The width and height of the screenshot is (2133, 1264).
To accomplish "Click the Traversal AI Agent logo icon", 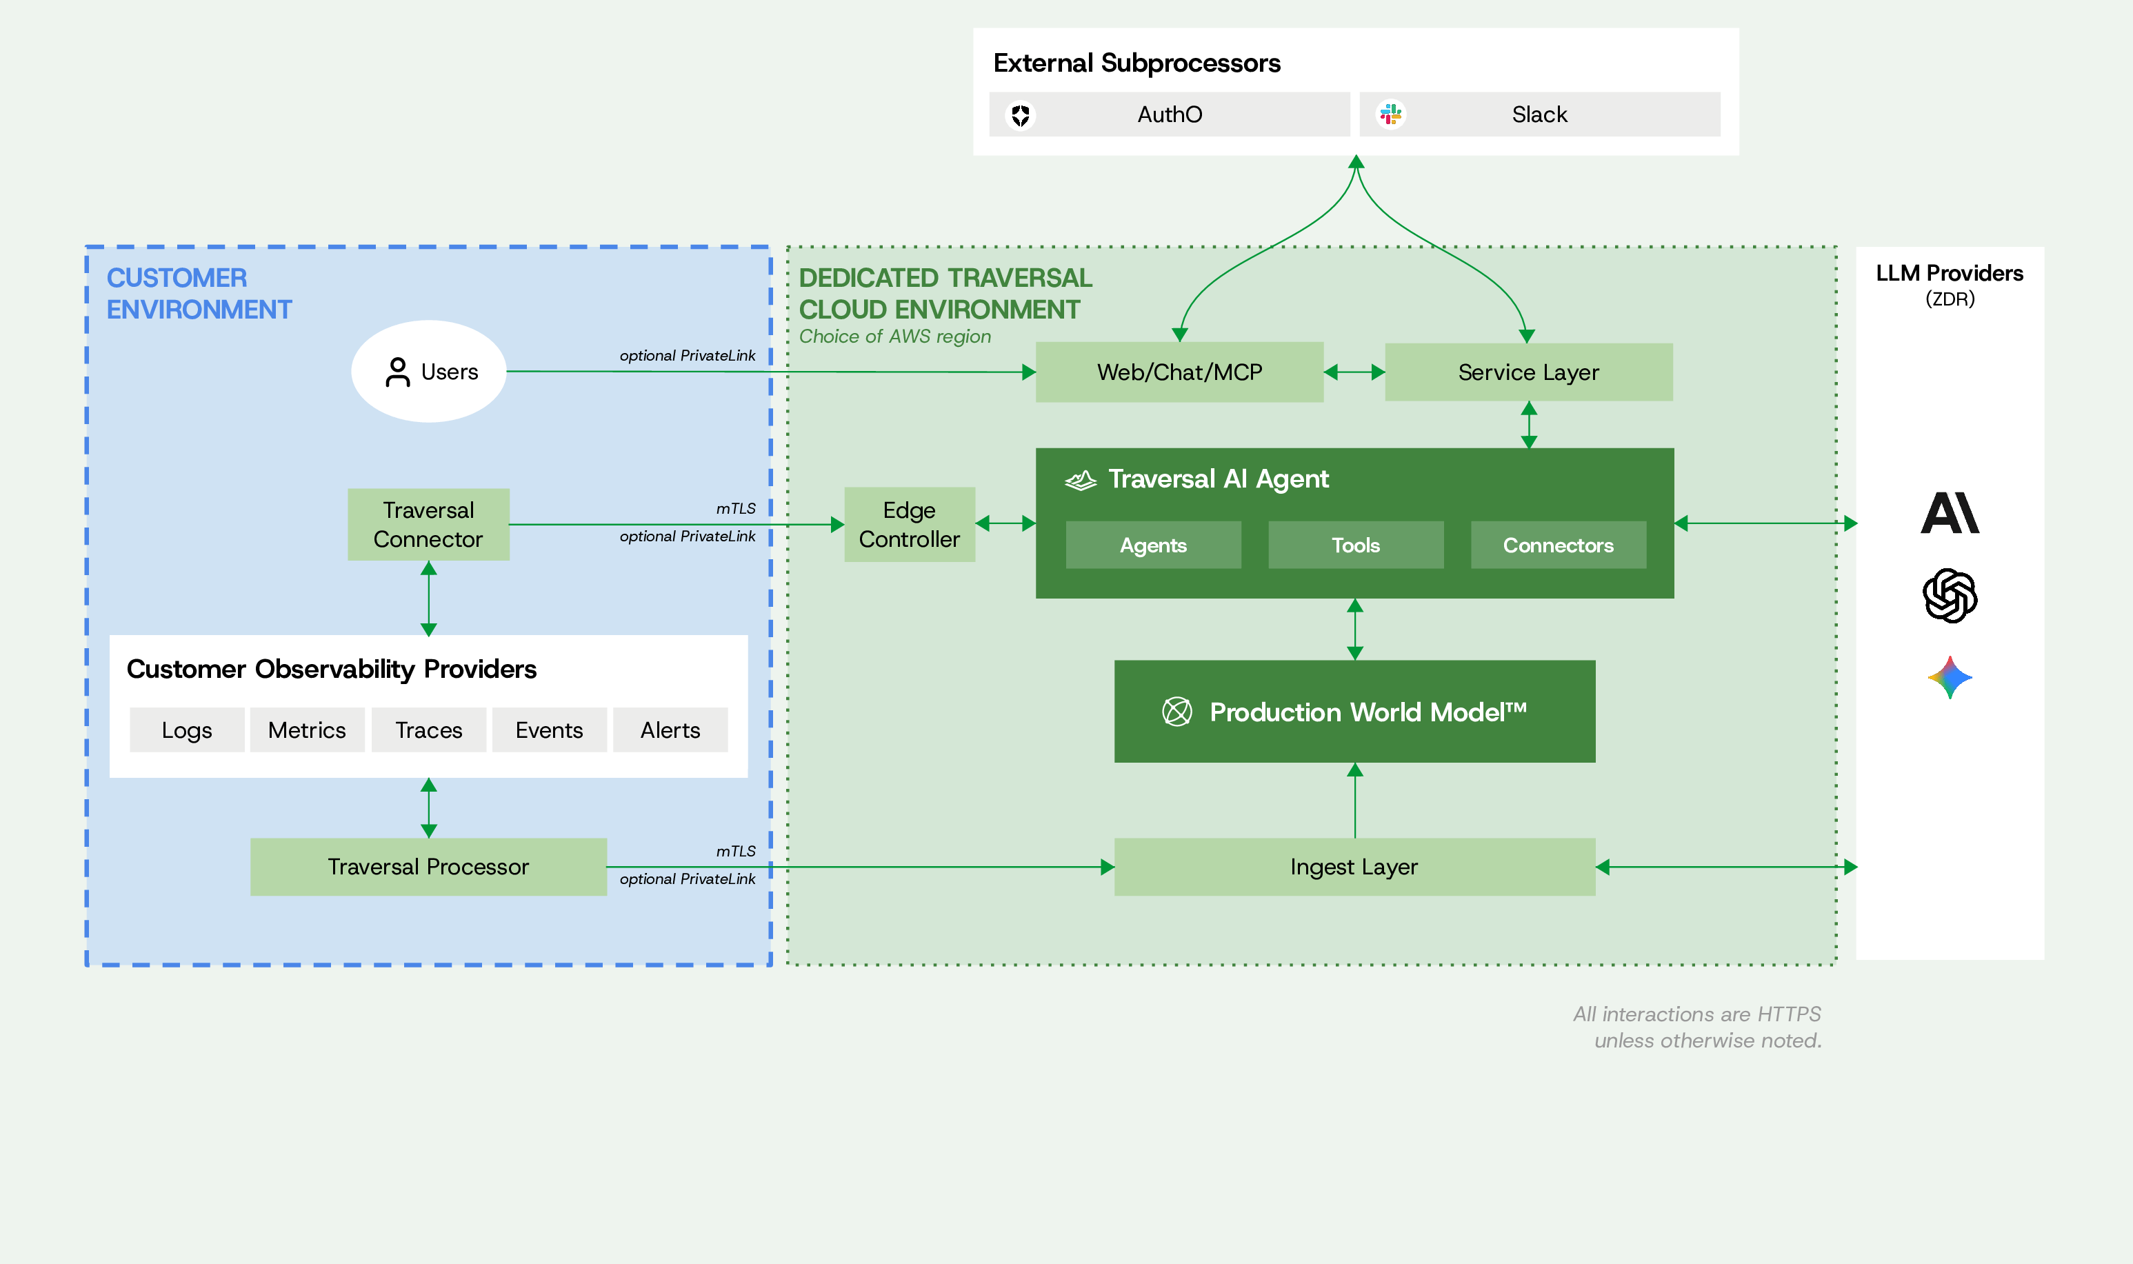I will pyautogui.click(x=1081, y=479).
